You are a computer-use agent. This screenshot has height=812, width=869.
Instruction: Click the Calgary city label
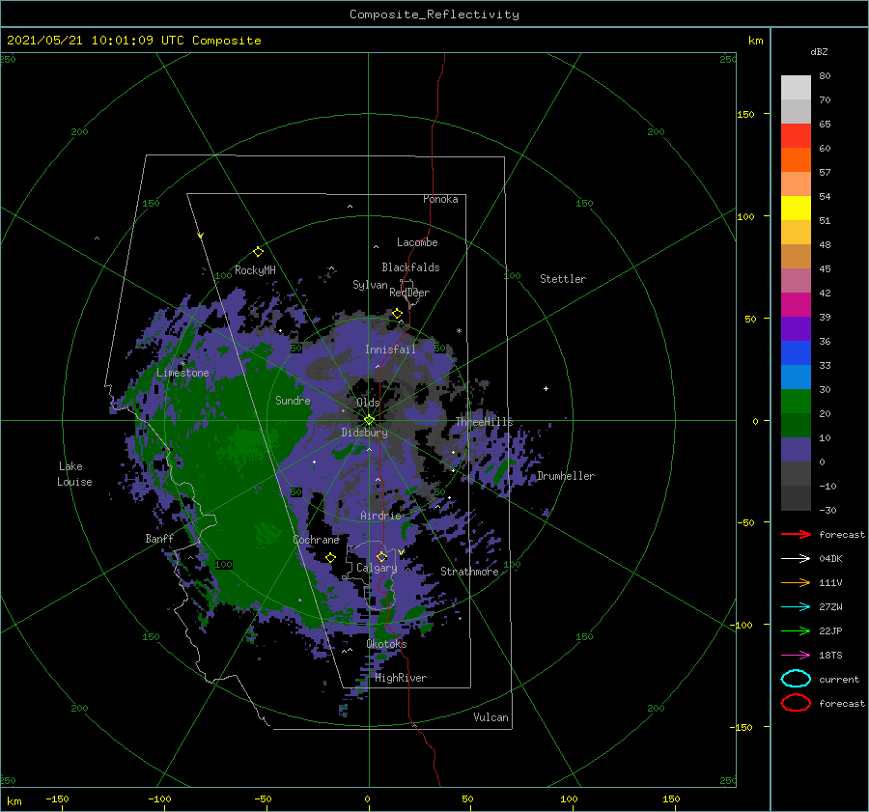point(377,568)
